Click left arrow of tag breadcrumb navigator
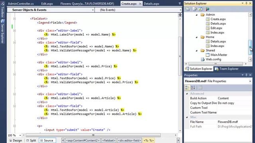Viewport: 255px width, 143px height. pyautogui.click(x=63, y=140)
